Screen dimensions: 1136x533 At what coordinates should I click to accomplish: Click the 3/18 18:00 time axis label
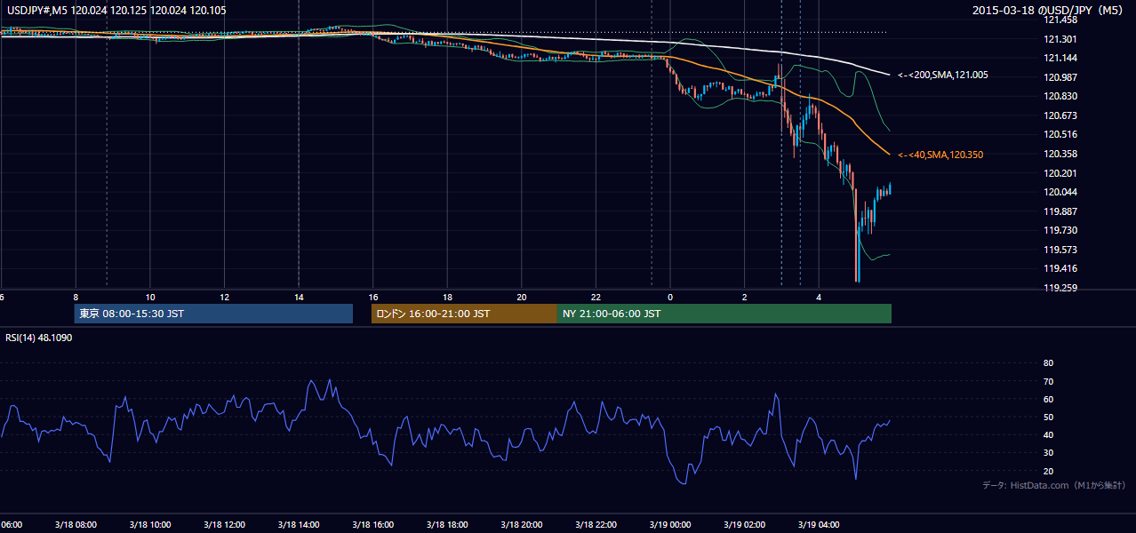447,525
